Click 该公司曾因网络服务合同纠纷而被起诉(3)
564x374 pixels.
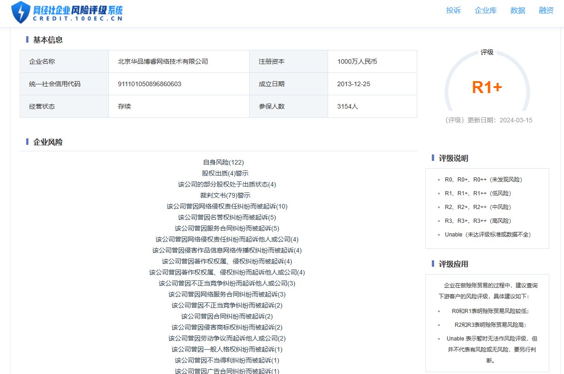(x=227, y=294)
